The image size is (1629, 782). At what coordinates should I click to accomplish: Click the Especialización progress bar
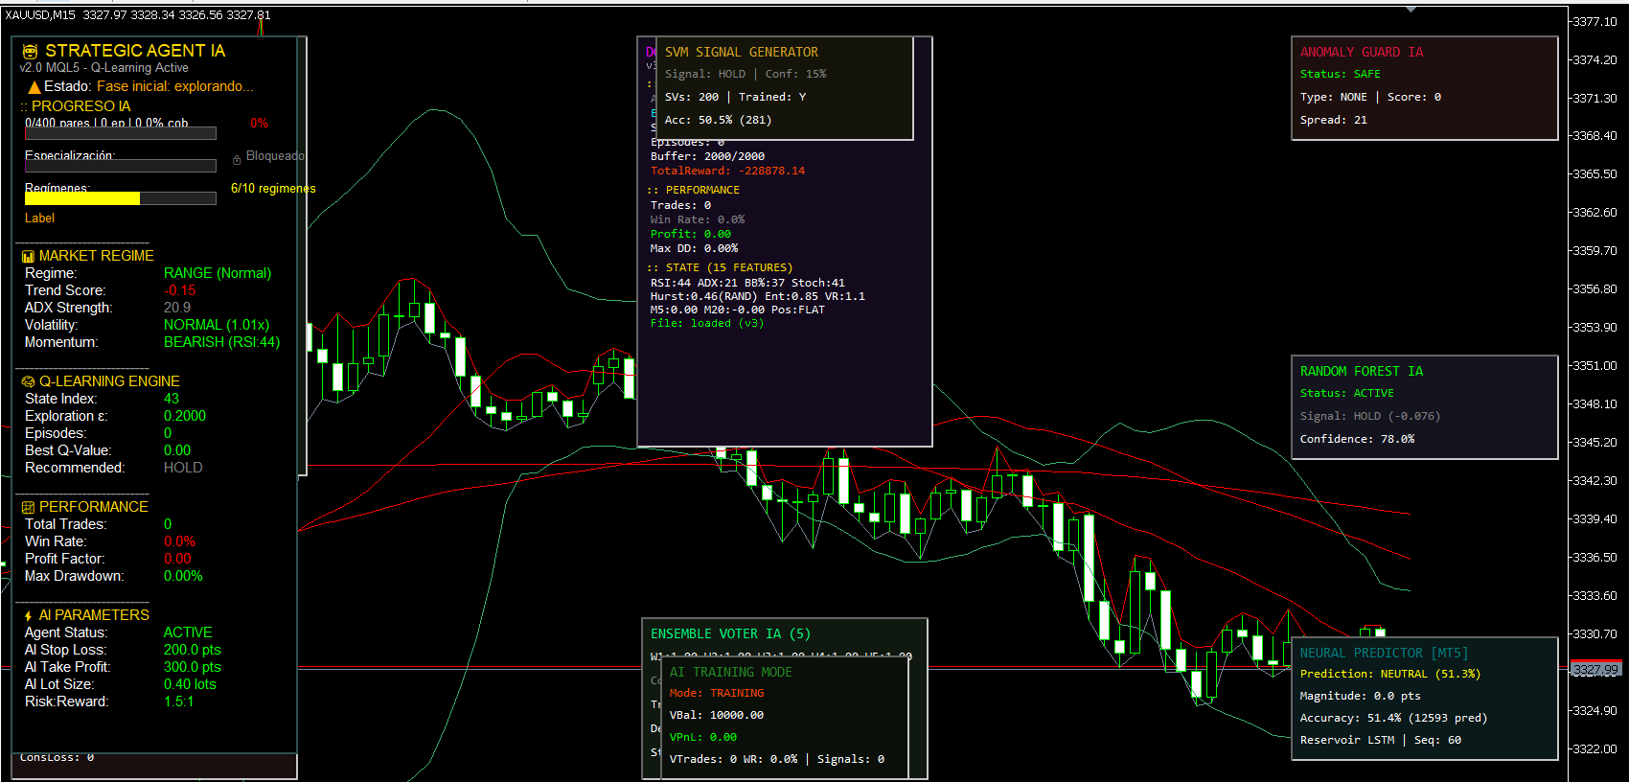[x=120, y=166]
